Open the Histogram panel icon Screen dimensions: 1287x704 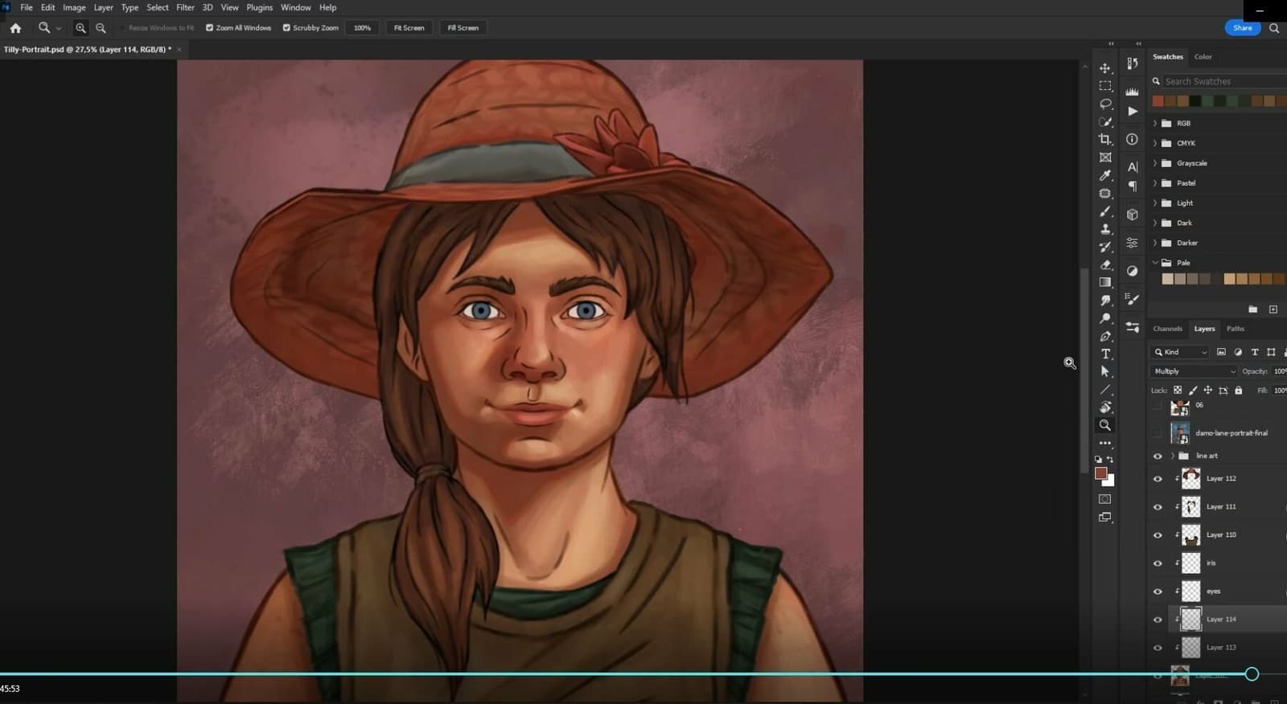[1132, 91]
